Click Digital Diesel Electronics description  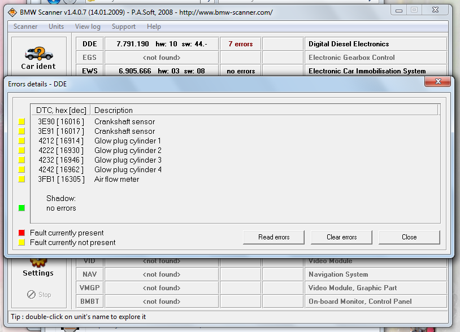point(349,44)
